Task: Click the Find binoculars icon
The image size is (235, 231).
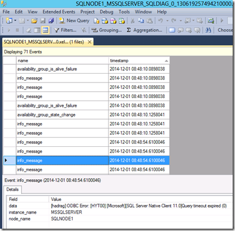Action: [208, 30]
